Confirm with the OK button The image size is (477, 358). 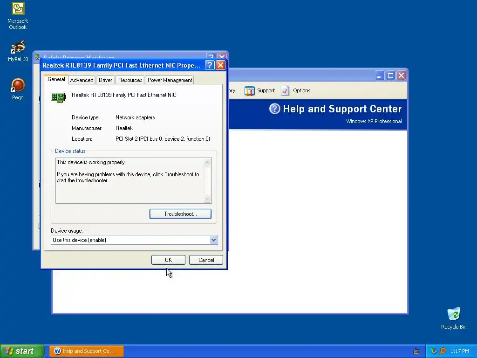point(168,260)
